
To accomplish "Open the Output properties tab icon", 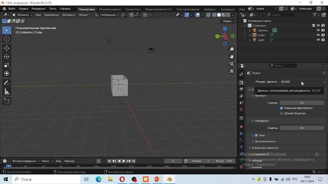I will click(x=241, y=89).
